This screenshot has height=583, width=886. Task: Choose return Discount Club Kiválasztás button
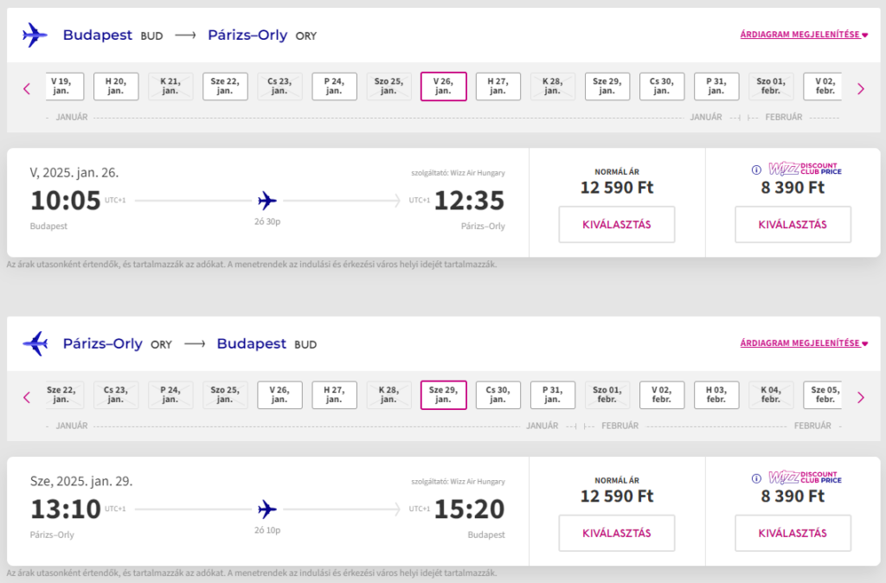[x=793, y=533]
